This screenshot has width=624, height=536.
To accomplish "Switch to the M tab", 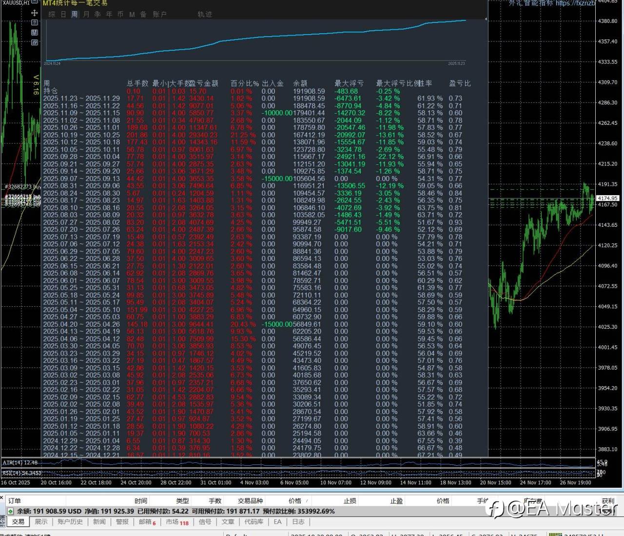I will 132,15.
